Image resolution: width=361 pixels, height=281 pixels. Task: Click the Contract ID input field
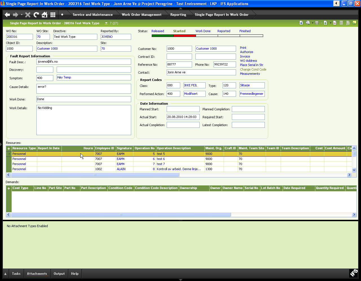click(179, 56)
